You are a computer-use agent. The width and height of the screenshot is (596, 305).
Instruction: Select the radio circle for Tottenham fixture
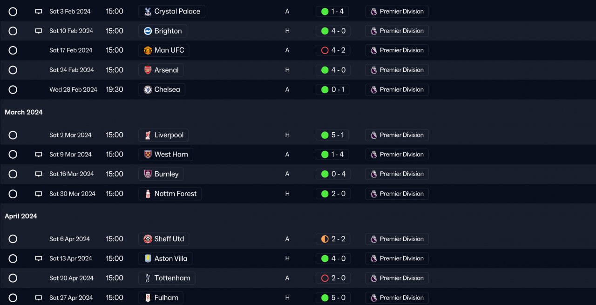(13, 278)
